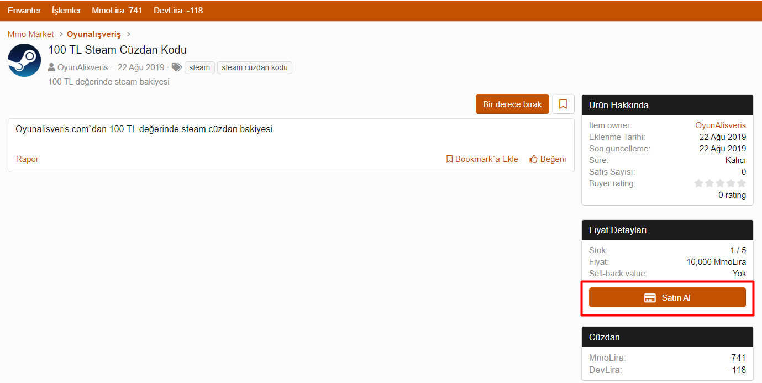This screenshot has height=383, width=762.
Task: Click the Beğeni like link
Action: 548,159
